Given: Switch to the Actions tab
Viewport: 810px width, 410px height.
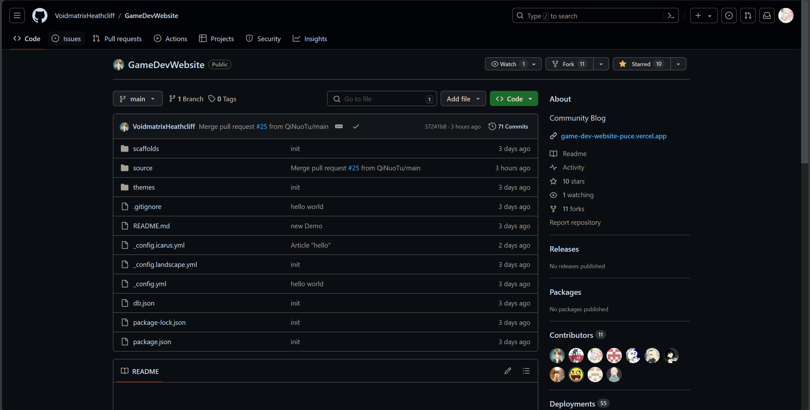Looking at the screenshot, I should [171, 39].
